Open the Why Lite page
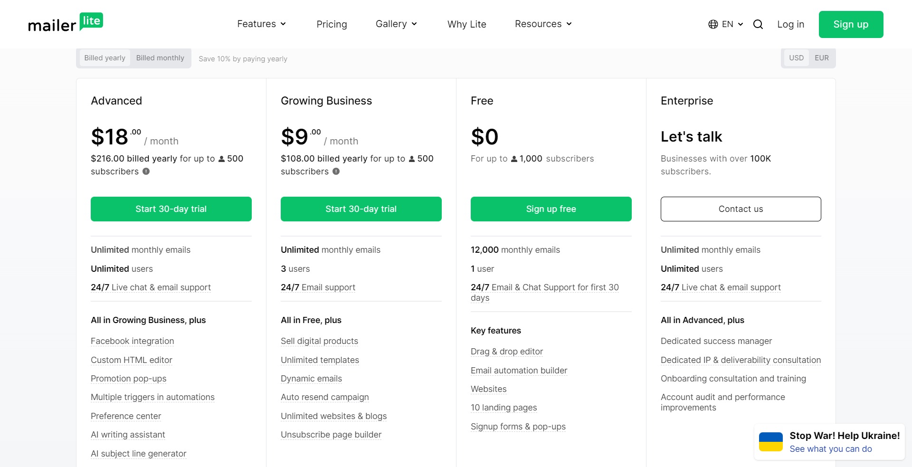The height and width of the screenshot is (467, 912). 467,24
